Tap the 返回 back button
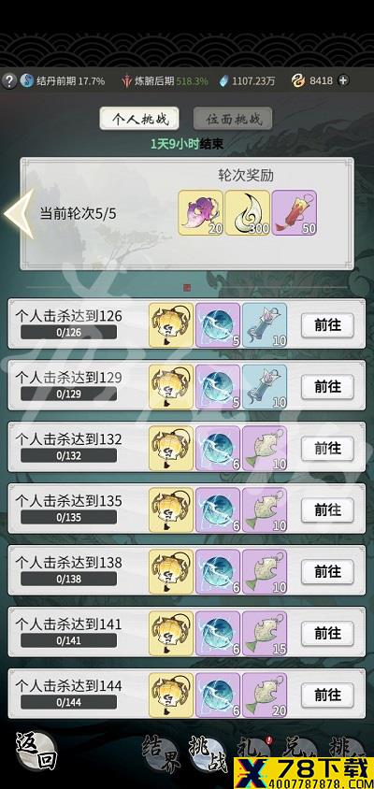 pyautogui.click(x=36, y=752)
